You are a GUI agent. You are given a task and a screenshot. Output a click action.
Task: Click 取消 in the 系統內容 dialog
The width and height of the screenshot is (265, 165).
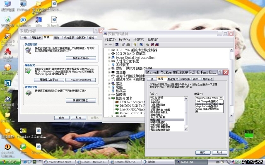pyautogui.click(x=78, y=118)
